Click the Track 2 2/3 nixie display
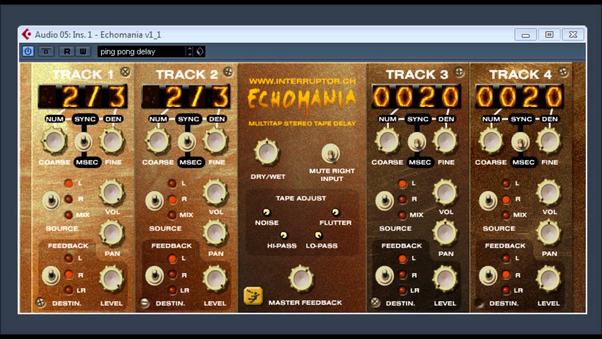602x339 pixels. point(186,97)
